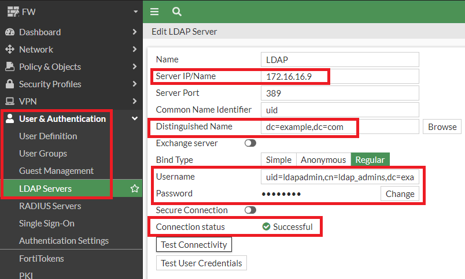Click the Server Port field showing 389
Screen dimensions: 465x279
(340, 94)
